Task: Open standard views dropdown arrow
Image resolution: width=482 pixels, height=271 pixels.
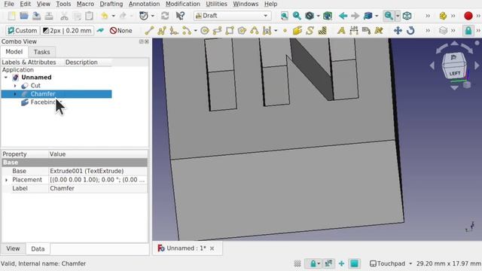Action: click(x=377, y=16)
